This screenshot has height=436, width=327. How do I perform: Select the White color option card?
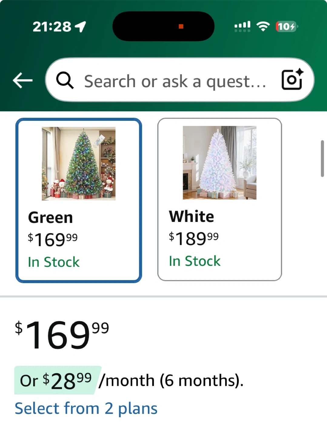click(219, 199)
